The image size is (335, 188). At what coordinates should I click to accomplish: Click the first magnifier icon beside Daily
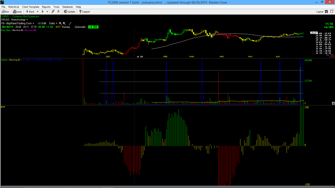click(60, 23)
